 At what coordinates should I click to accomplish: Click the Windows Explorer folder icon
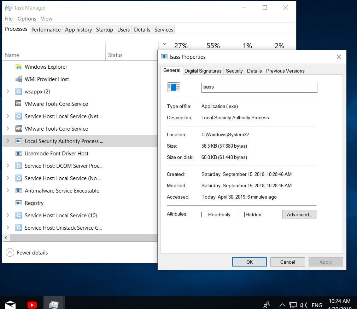18,67
